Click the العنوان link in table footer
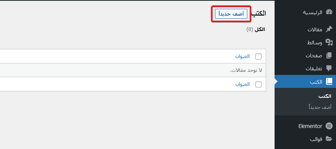Screen dimensions: 336x149 tap(242, 84)
